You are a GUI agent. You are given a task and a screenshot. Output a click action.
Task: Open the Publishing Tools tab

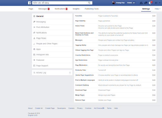[92, 9]
